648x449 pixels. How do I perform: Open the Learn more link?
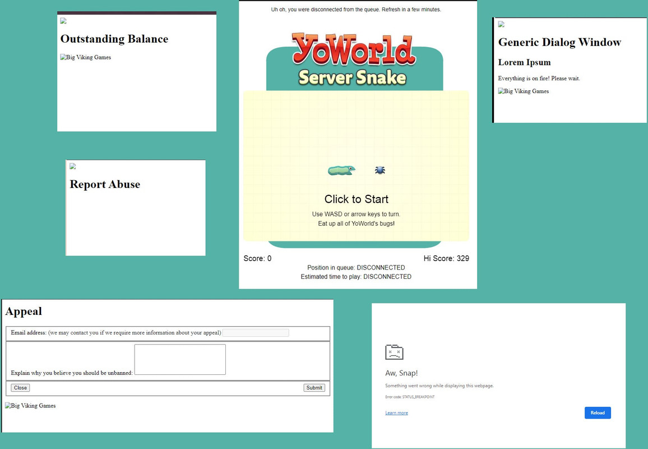click(396, 413)
